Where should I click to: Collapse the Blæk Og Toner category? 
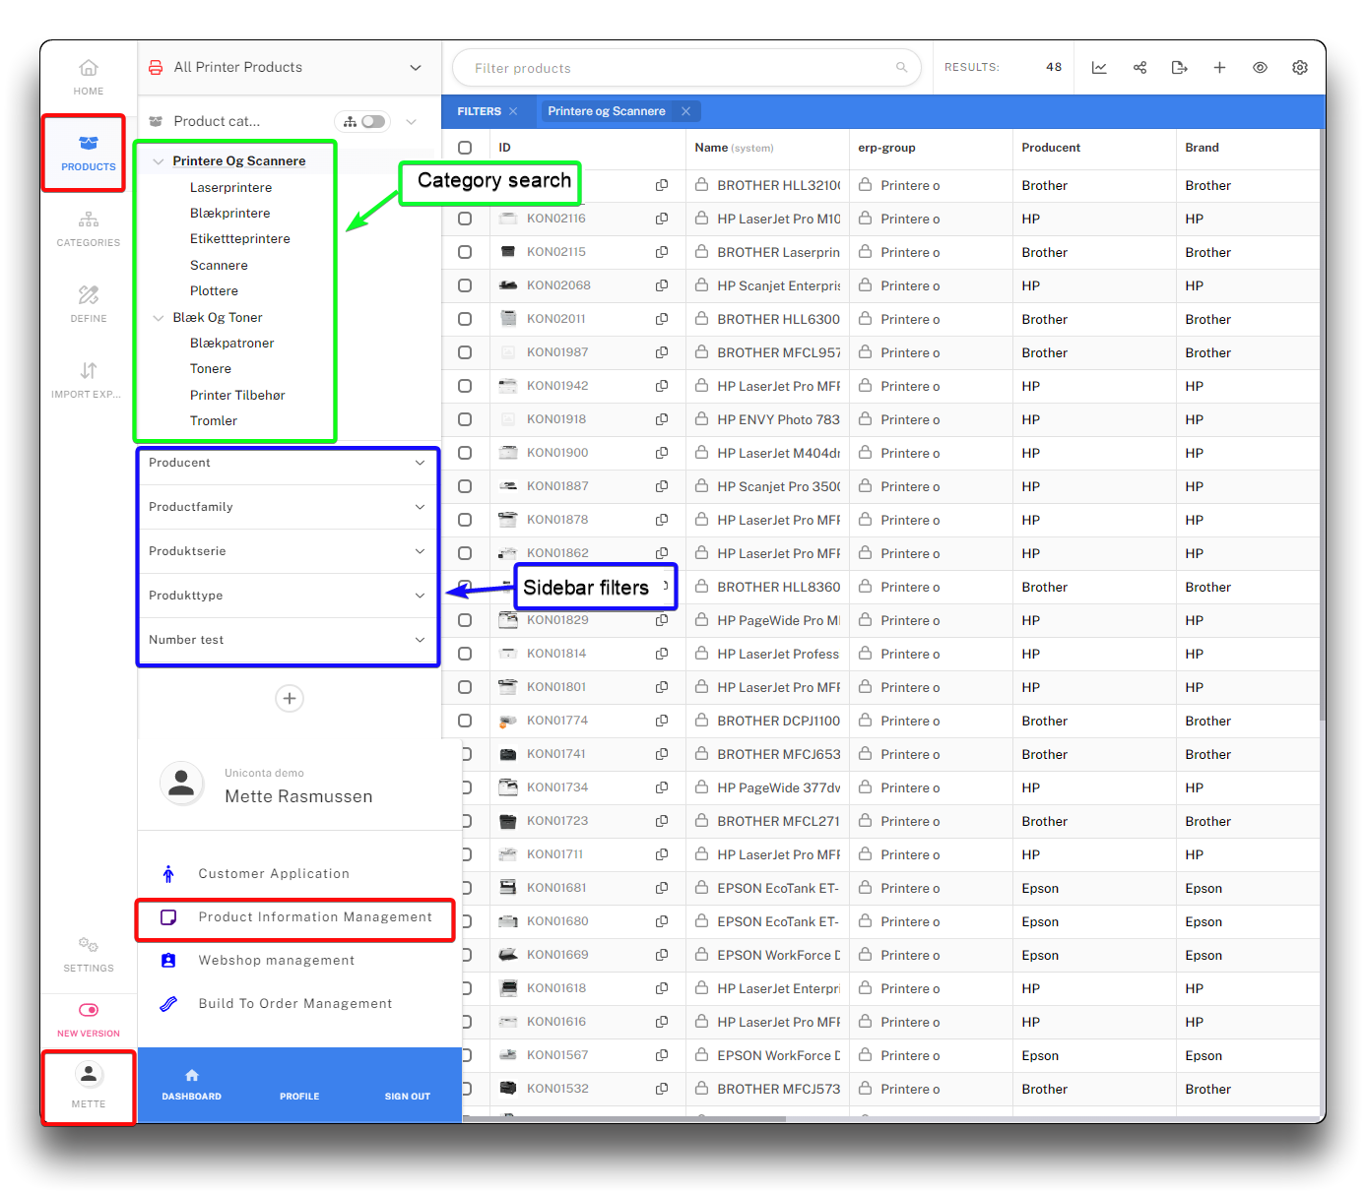click(159, 318)
